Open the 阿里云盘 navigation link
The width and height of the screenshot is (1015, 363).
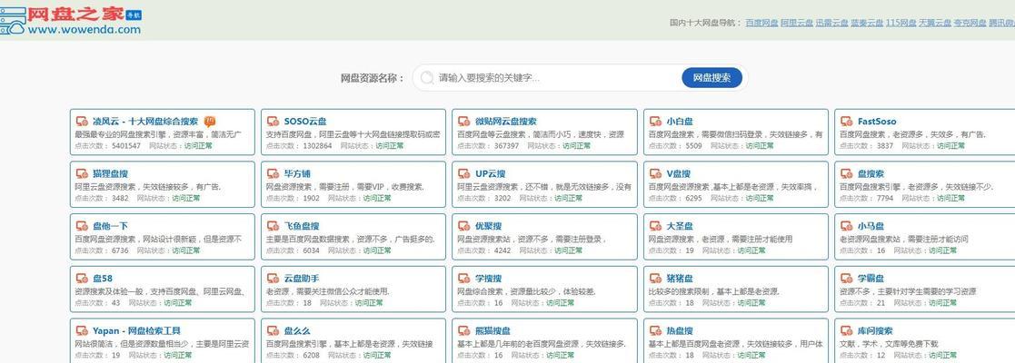796,23
